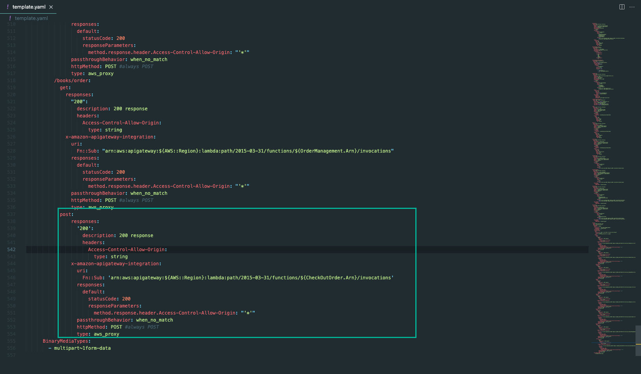The width and height of the screenshot is (641, 374).
Task: Open the More Actions ellipsis menu
Action: coord(632,7)
